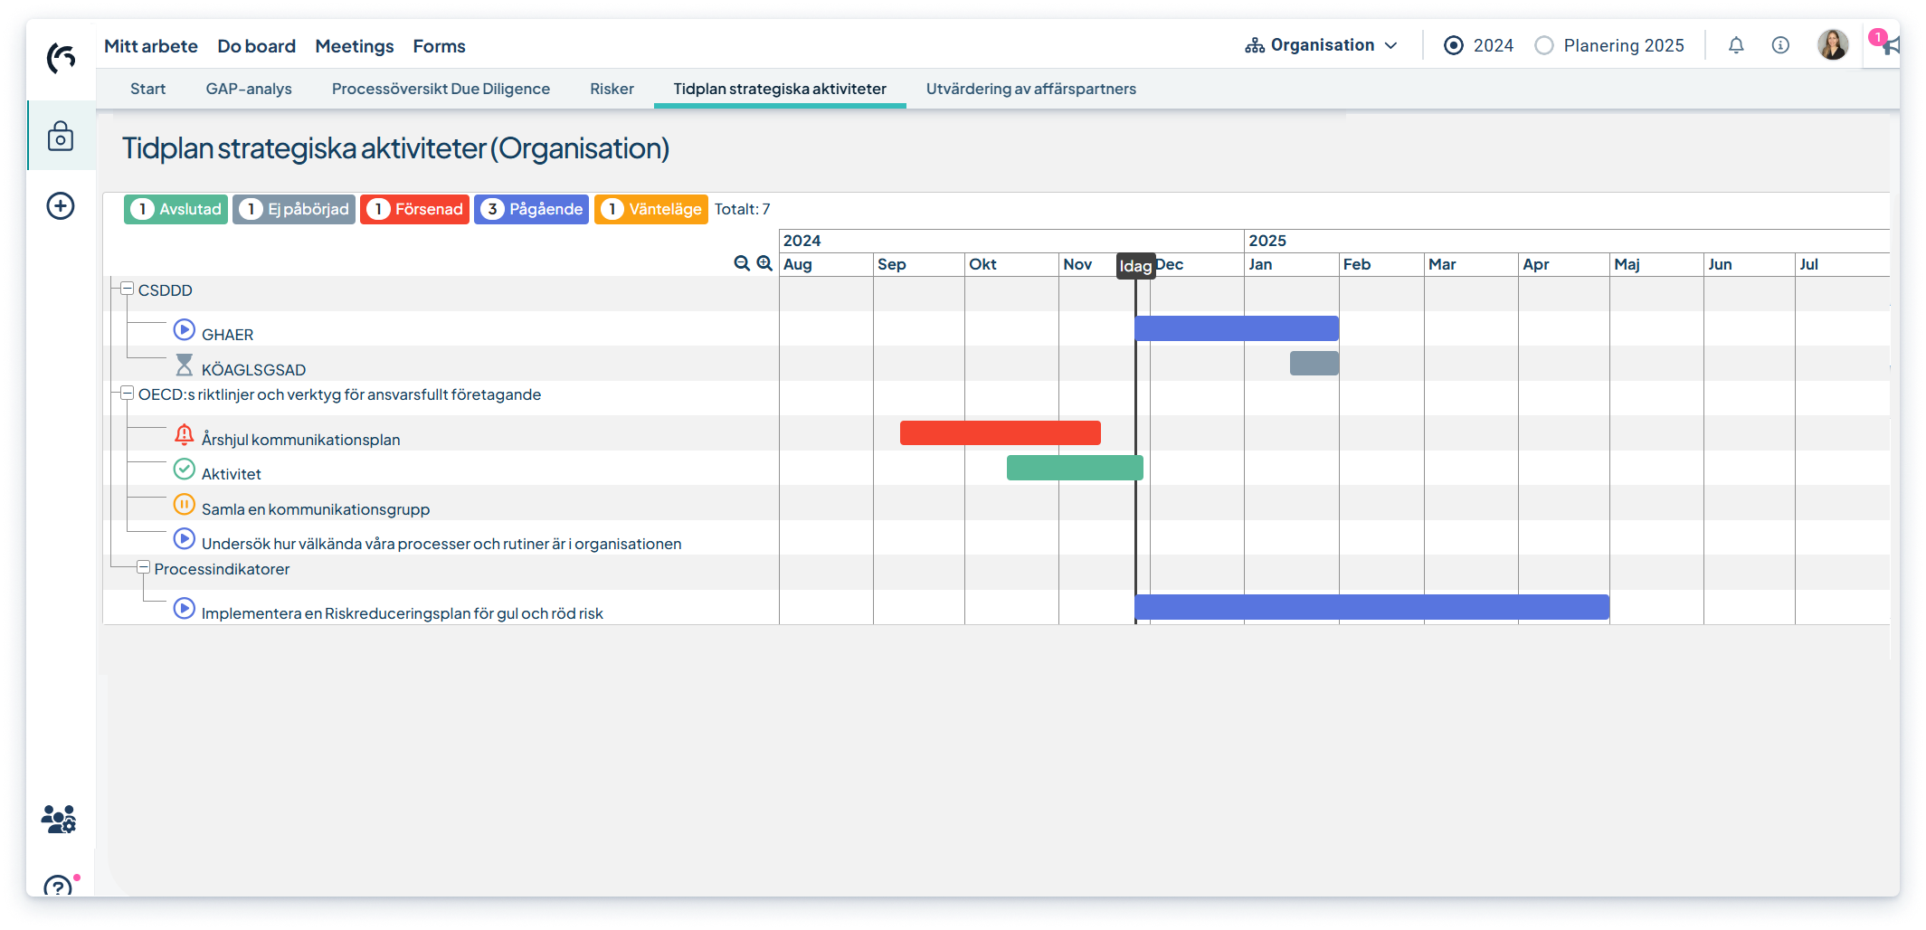
Task: Select the 2024 radio button
Action: [x=1454, y=45]
